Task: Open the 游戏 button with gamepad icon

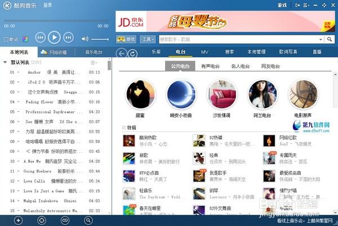Action: coord(126,39)
